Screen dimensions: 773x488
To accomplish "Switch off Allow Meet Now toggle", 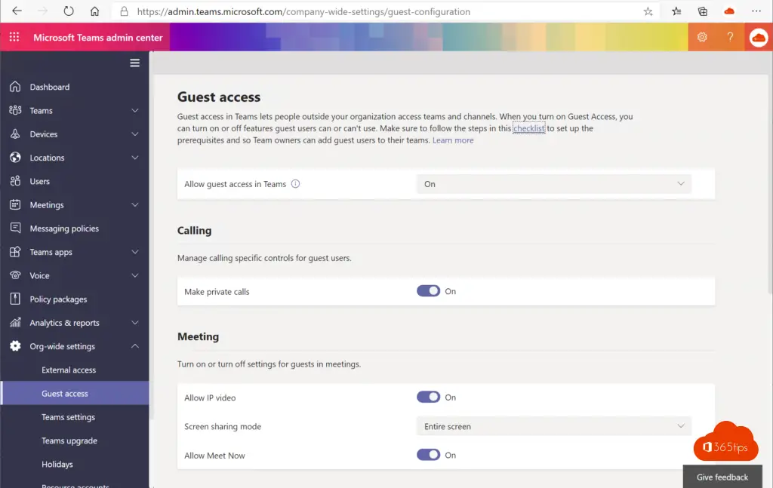I will (428, 455).
